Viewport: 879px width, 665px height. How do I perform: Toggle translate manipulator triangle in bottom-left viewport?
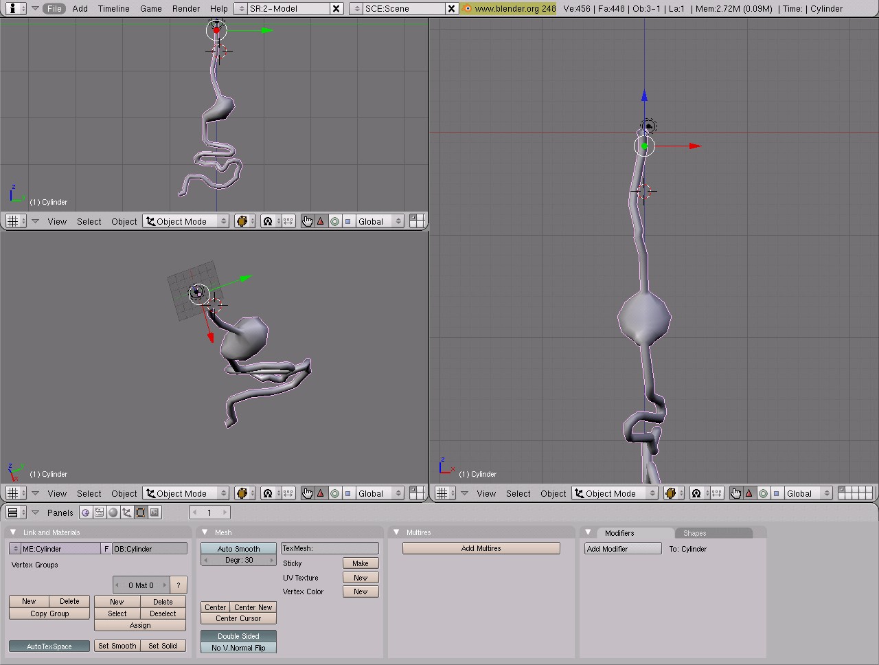321,493
